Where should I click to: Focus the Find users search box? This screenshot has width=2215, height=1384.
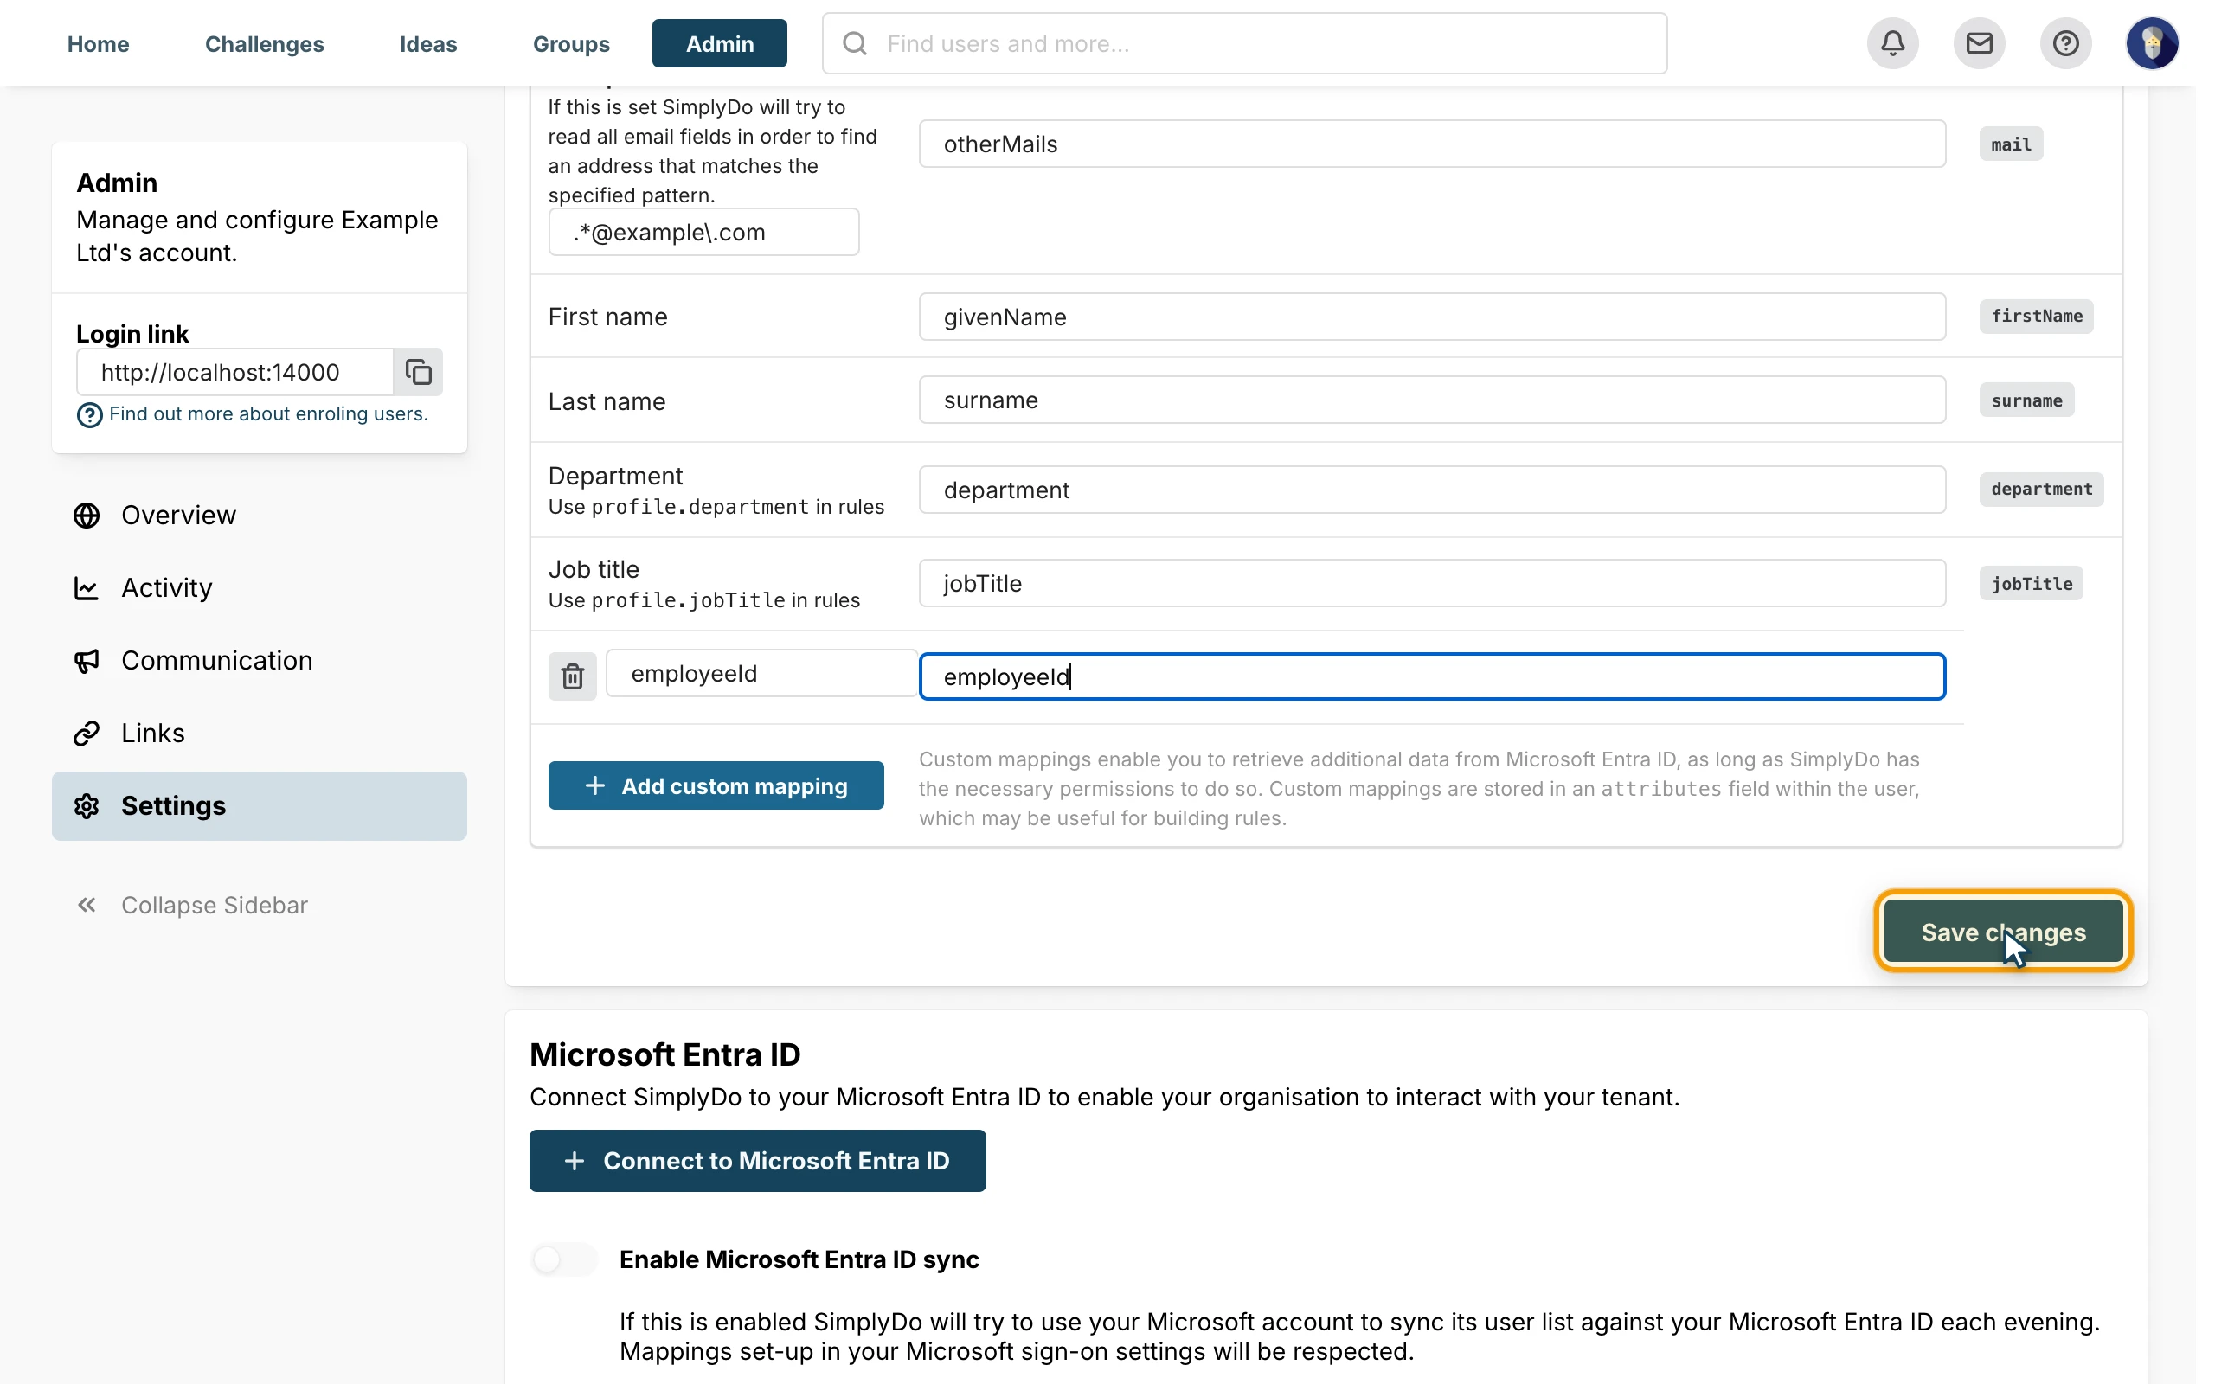tap(1245, 43)
